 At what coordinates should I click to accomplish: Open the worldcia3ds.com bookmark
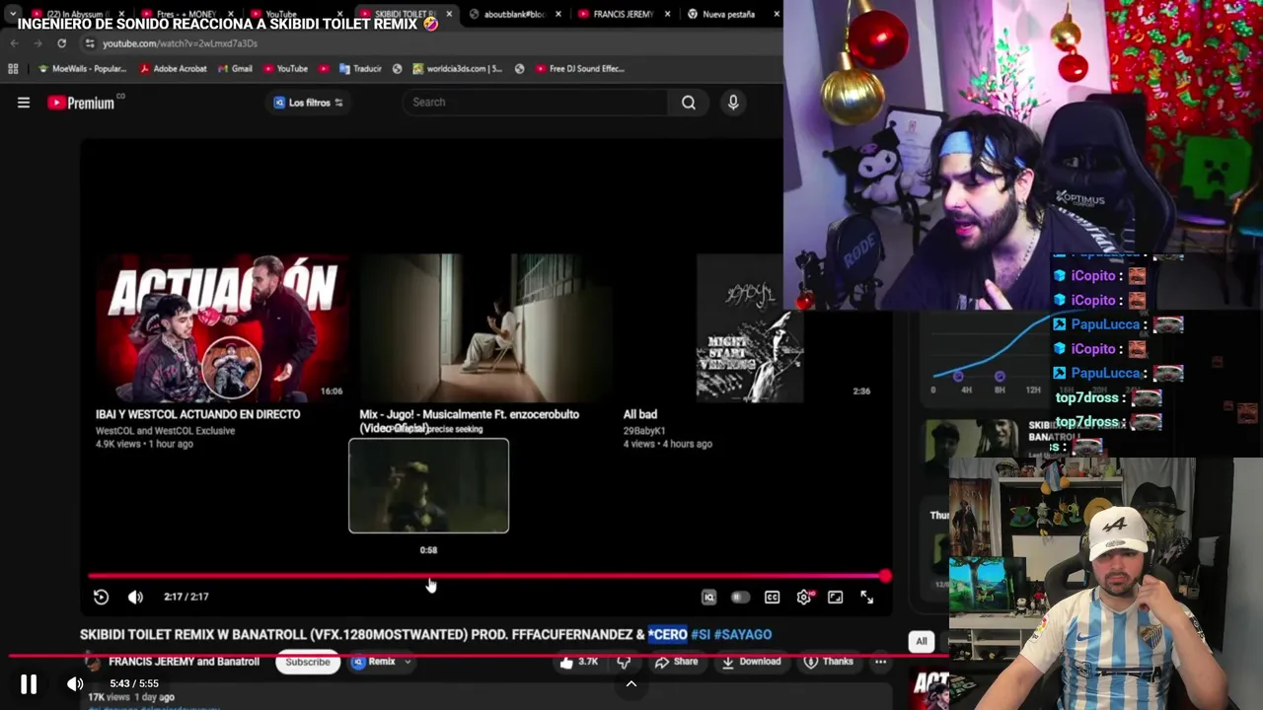coord(458,69)
